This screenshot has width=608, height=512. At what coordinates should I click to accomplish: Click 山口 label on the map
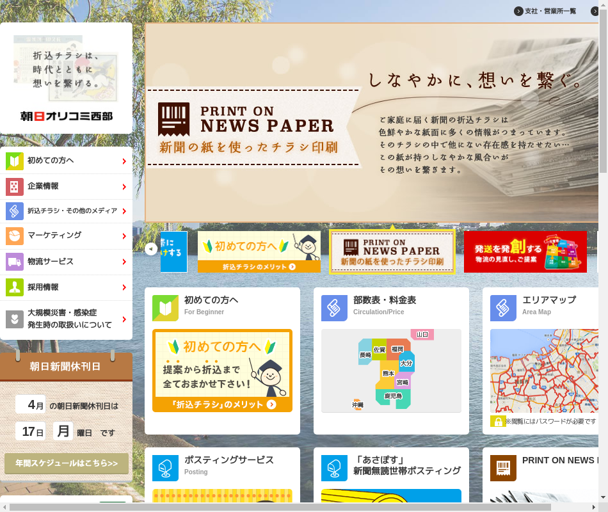click(x=422, y=335)
